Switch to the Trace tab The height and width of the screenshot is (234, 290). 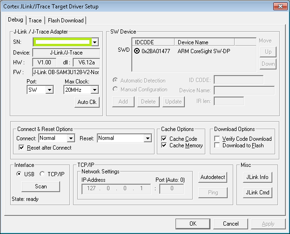point(35,21)
